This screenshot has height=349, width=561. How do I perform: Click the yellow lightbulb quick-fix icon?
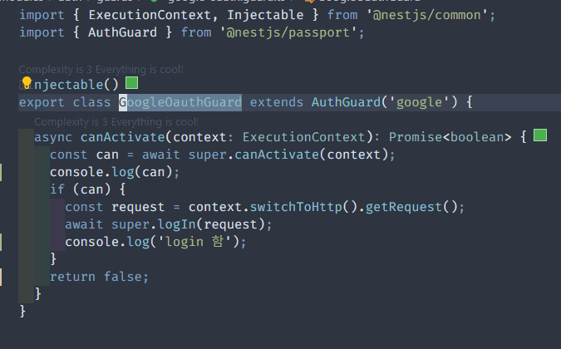26,82
